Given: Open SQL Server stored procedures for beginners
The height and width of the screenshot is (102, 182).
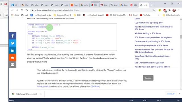Looking at the screenshot, I should (153, 37).
